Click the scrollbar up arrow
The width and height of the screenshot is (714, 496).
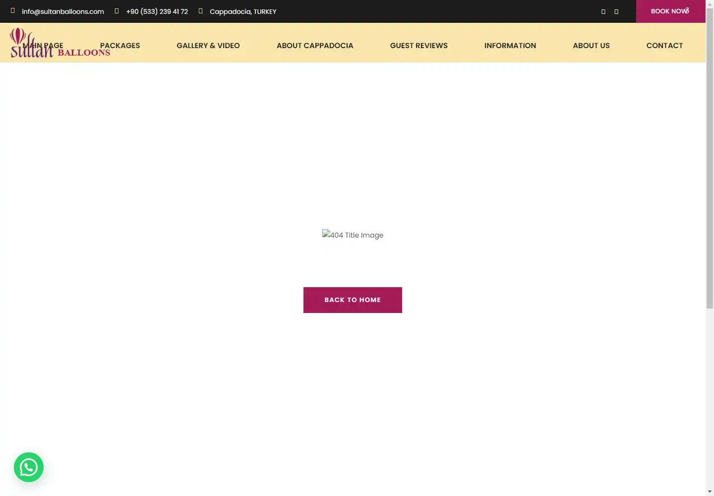[710, 3]
